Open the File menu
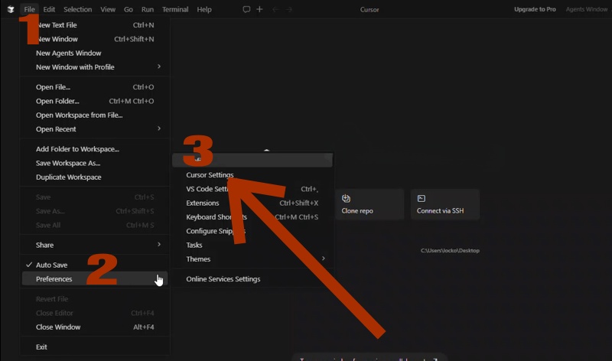The image size is (612, 361). pos(29,9)
